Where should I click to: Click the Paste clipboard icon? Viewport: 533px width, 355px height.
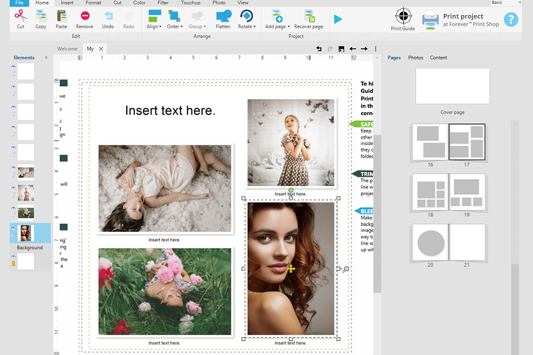pos(62,16)
